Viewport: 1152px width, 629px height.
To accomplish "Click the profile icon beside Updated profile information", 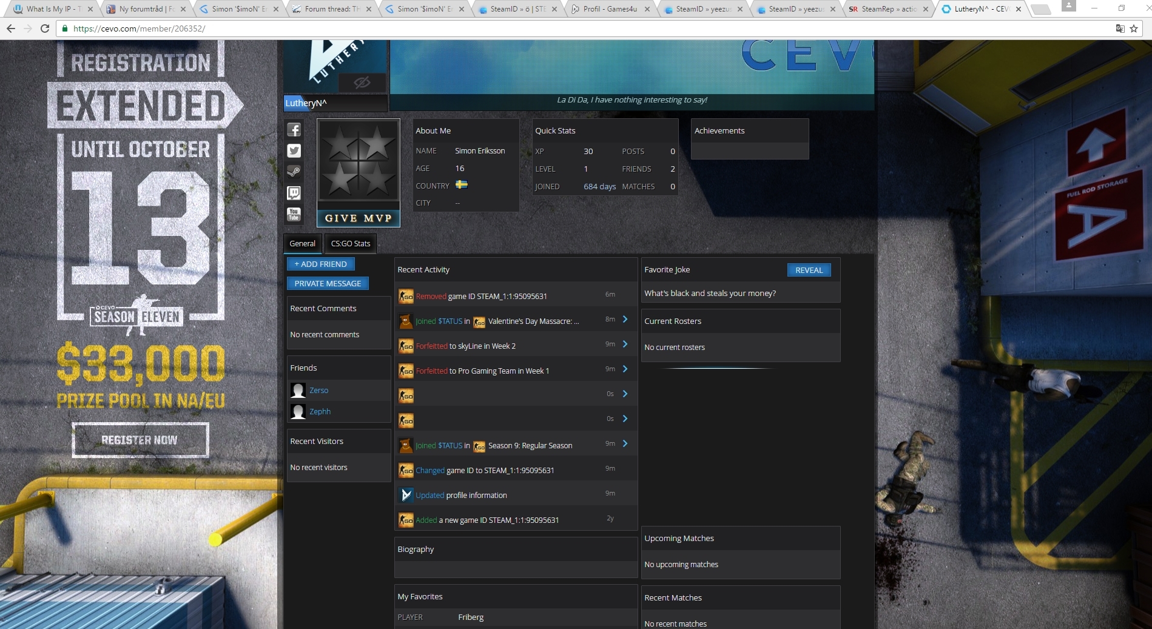I will tap(406, 496).
